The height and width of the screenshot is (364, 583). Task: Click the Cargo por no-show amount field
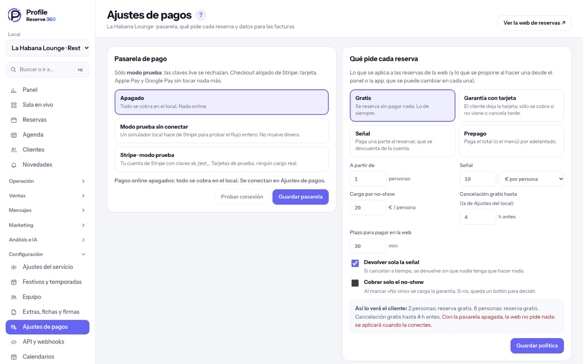pyautogui.click(x=368, y=207)
